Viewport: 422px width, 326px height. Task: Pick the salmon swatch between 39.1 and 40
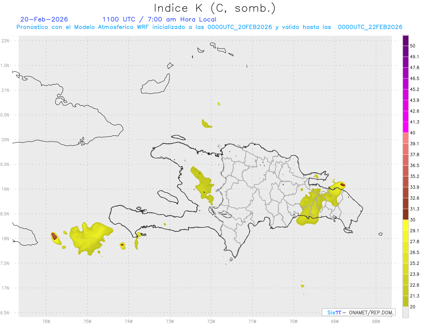pyautogui.click(x=405, y=138)
